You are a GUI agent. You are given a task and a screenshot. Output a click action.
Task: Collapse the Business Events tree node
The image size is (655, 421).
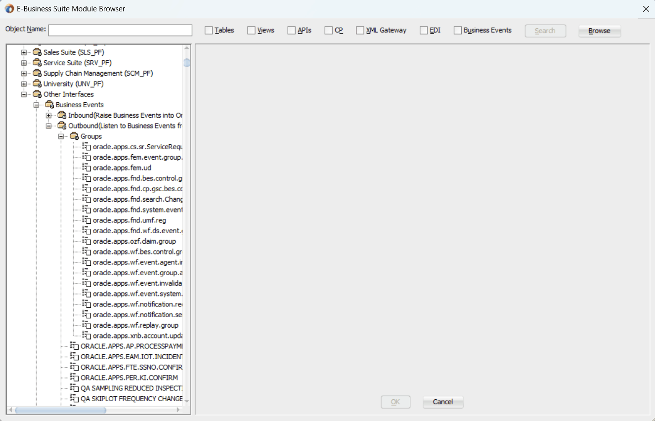(36, 105)
